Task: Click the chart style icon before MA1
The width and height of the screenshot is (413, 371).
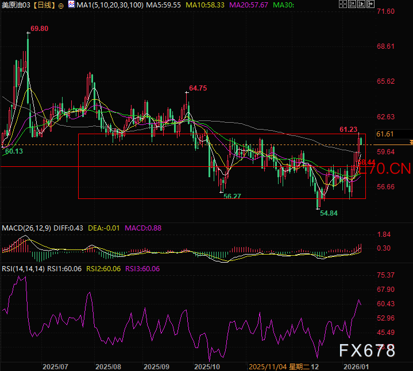Action: point(71,5)
